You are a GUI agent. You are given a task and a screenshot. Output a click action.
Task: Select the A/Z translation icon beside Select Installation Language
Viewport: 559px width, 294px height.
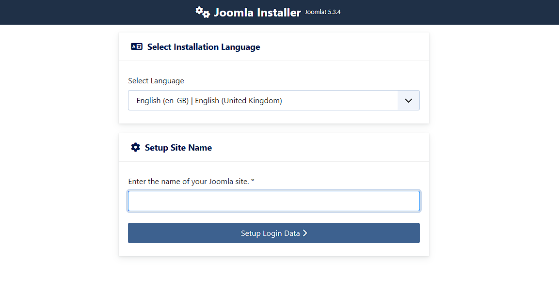point(136,46)
